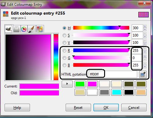
Task: Click the HTML notation text field
Action: pyautogui.click(x=113, y=74)
